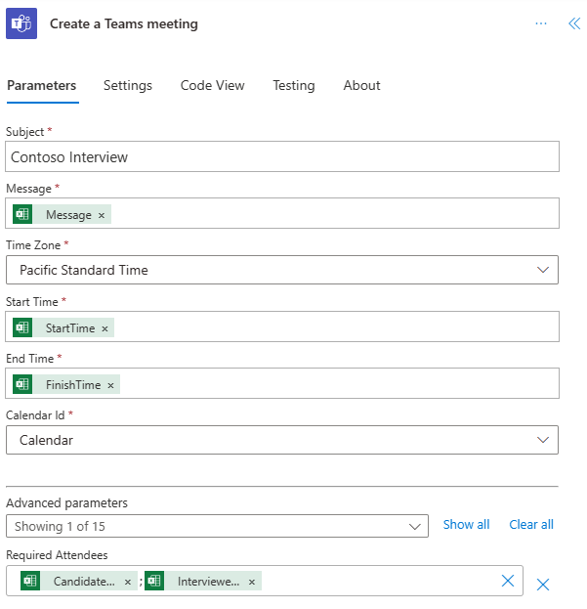Expand the Time Zone dropdown
The height and width of the screenshot is (609, 587).
point(282,270)
